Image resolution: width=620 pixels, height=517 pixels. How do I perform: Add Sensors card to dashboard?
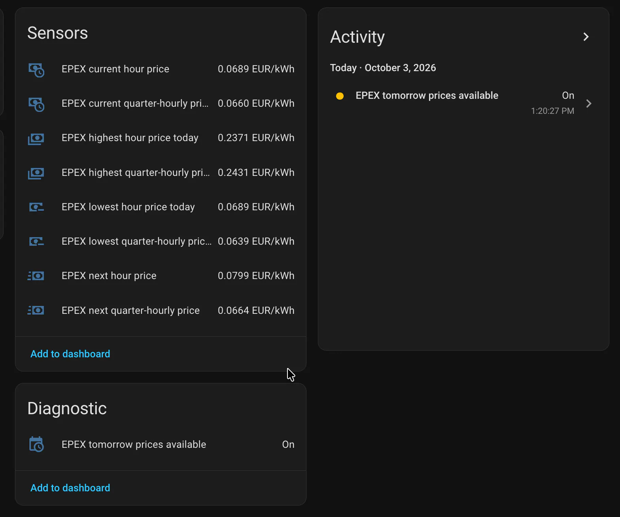(70, 354)
